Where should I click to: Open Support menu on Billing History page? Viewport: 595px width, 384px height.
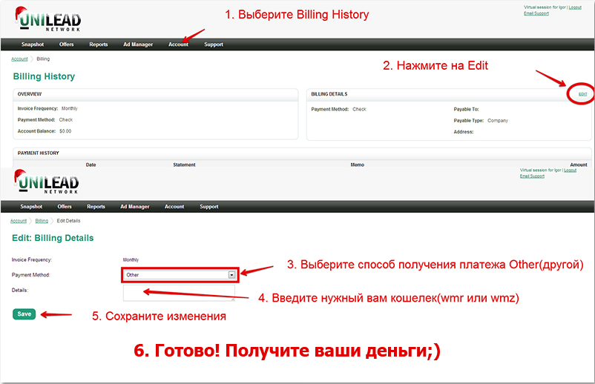tap(214, 44)
